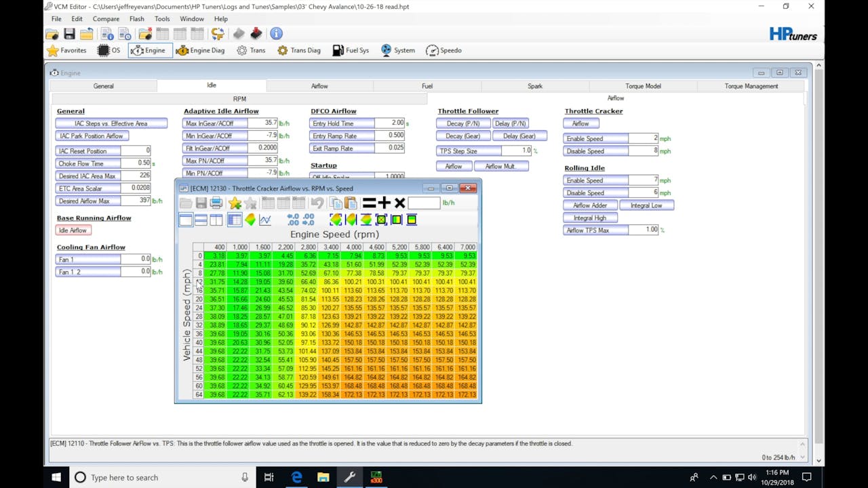Viewport: 868px width, 488px height.
Task: Add table to favorites with star icon
Action: tap(235, 203)
